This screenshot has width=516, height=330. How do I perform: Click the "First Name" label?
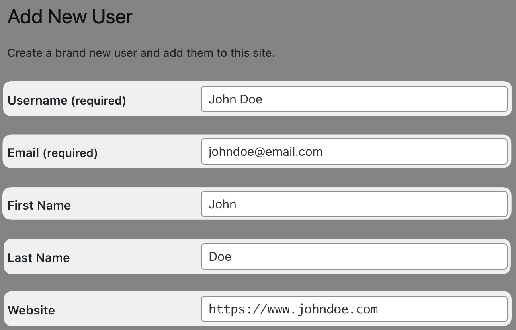[x=39, y=206]
